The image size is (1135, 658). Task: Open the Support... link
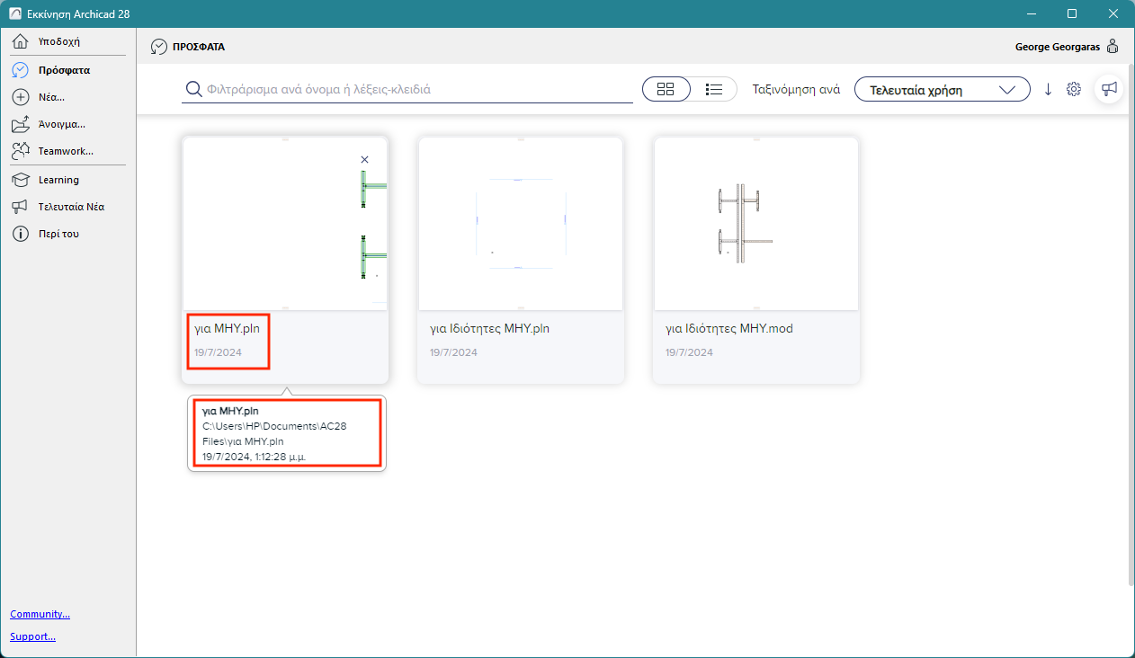[x=32, y=636]
